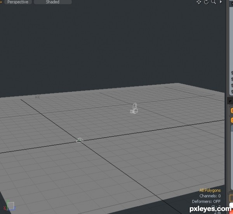Click the zoom viewport magnifier icon
This screenshot has height=214, width=233.
[x=214, y=2]
